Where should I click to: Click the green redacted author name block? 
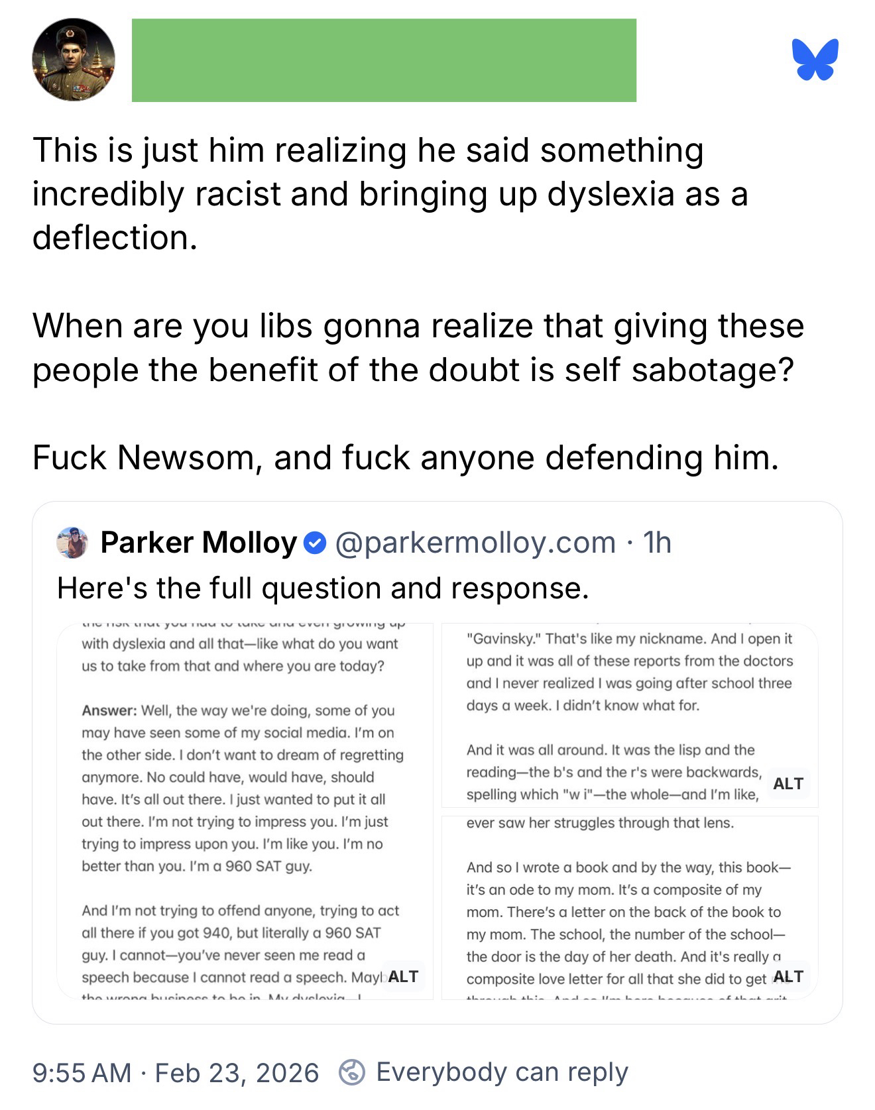(384, 60)
